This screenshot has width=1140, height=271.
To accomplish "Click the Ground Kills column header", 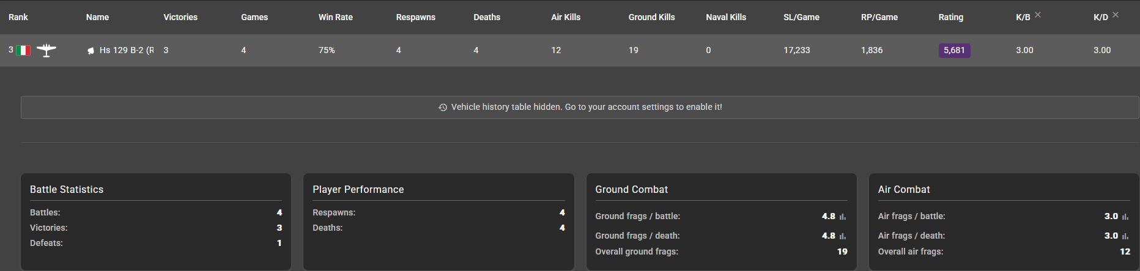I will tap(651, 17).
